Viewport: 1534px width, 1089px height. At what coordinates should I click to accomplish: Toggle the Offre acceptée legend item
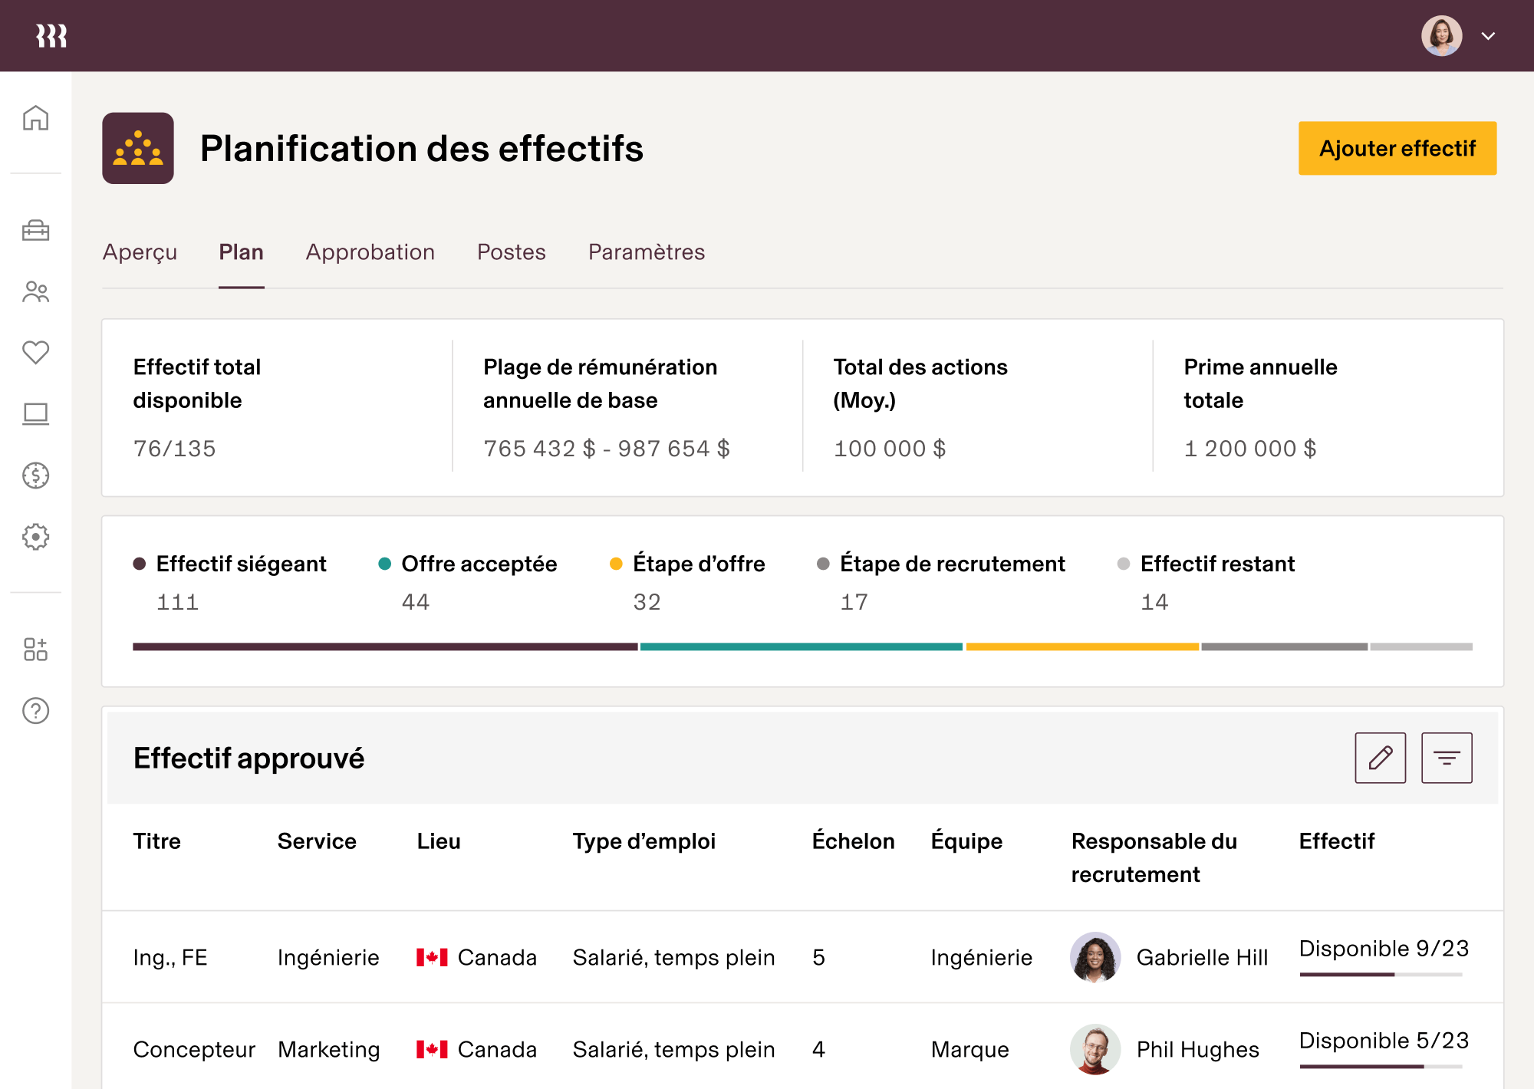(x=479, y=564)
